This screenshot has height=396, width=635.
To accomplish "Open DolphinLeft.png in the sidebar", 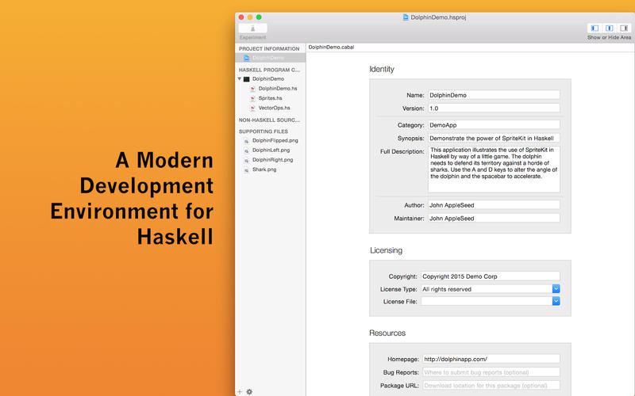I will (271, 150).
